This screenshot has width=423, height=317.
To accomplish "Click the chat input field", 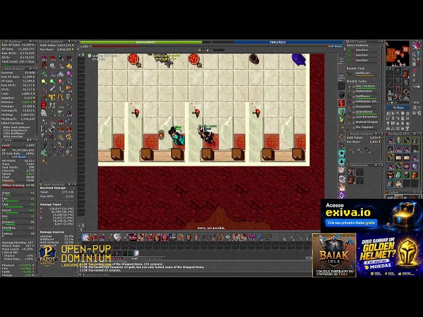I will 196,275.
